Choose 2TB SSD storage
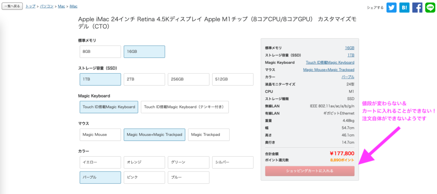 point(144,79)
